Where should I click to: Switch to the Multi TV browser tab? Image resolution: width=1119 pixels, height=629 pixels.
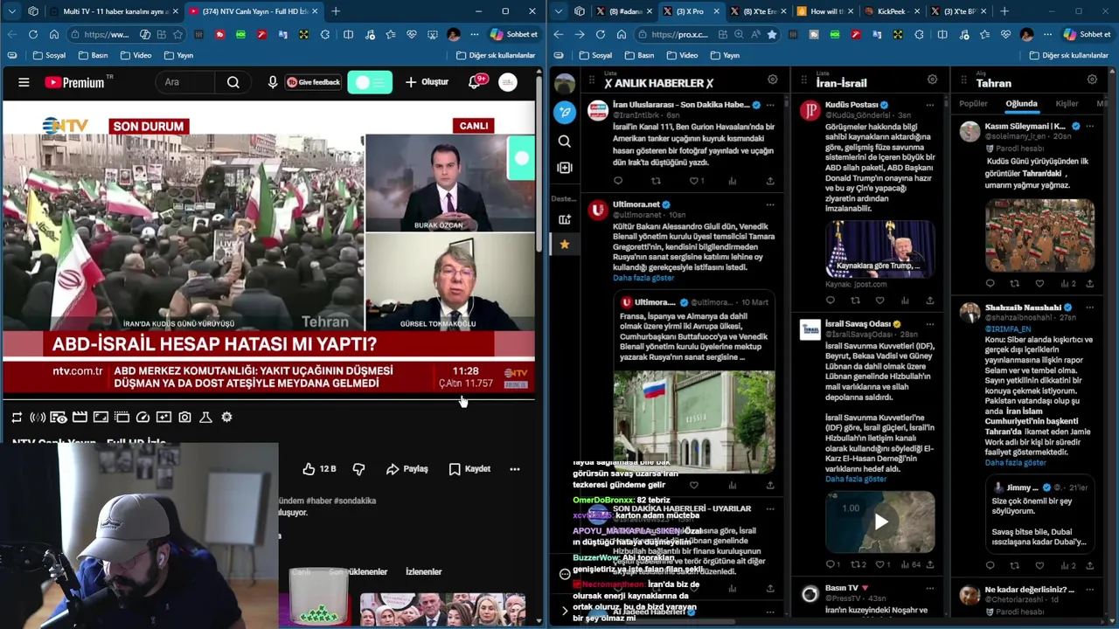[113, 11]
